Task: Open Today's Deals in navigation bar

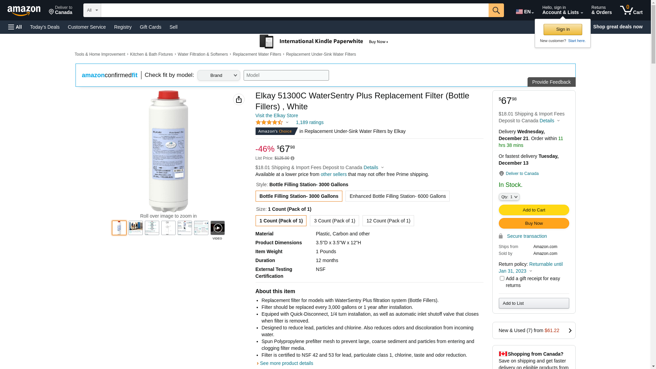Action: click(x=45, y=27)
